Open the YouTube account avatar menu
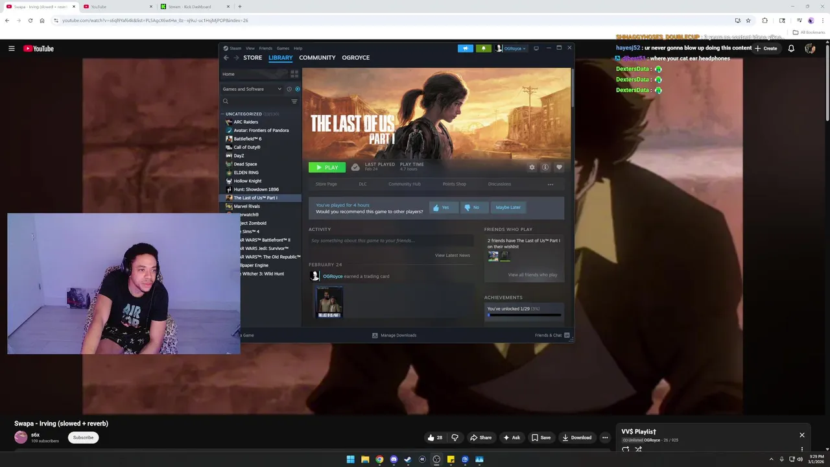Viewport: 830px width, 467px height. (810, 49)
